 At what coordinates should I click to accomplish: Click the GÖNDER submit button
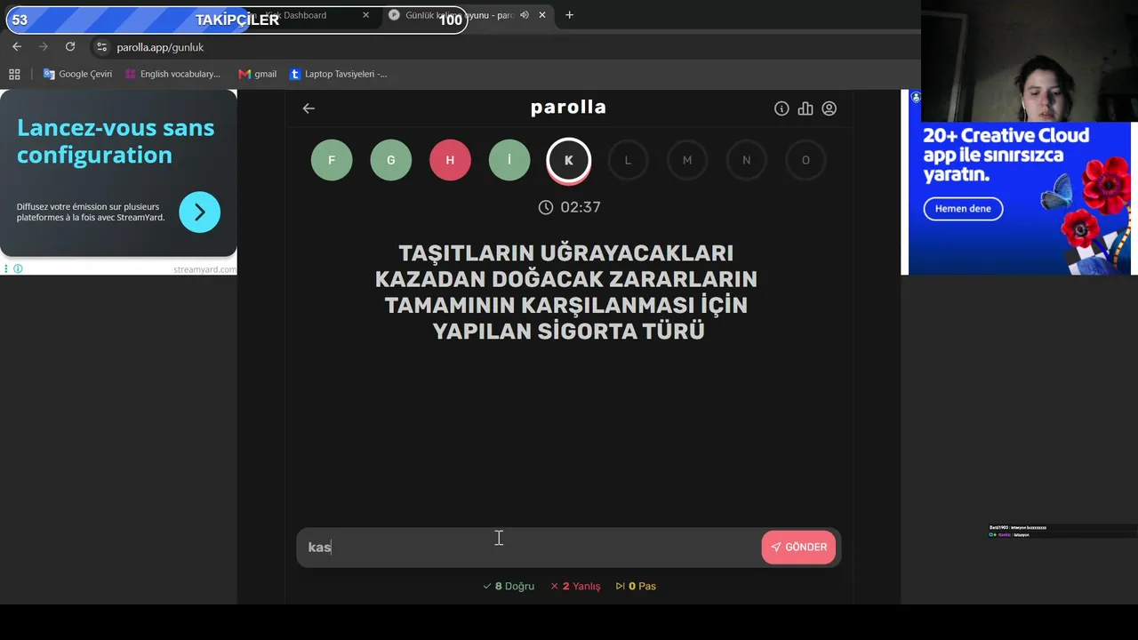(798, 548)
